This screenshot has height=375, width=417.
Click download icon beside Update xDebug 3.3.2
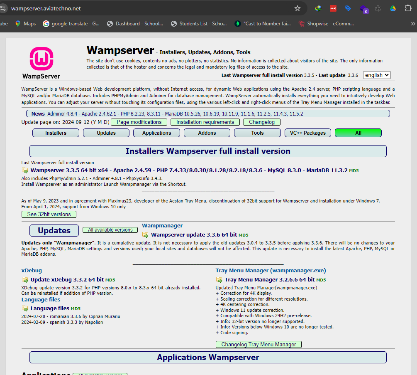pyautogui.click(x=25, y=279)
